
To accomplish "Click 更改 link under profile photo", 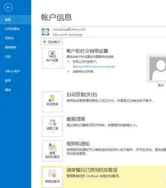I will click(x=161, y=85).
